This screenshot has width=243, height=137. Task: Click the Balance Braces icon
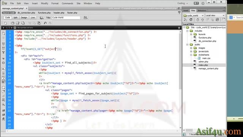coord(3,63)
